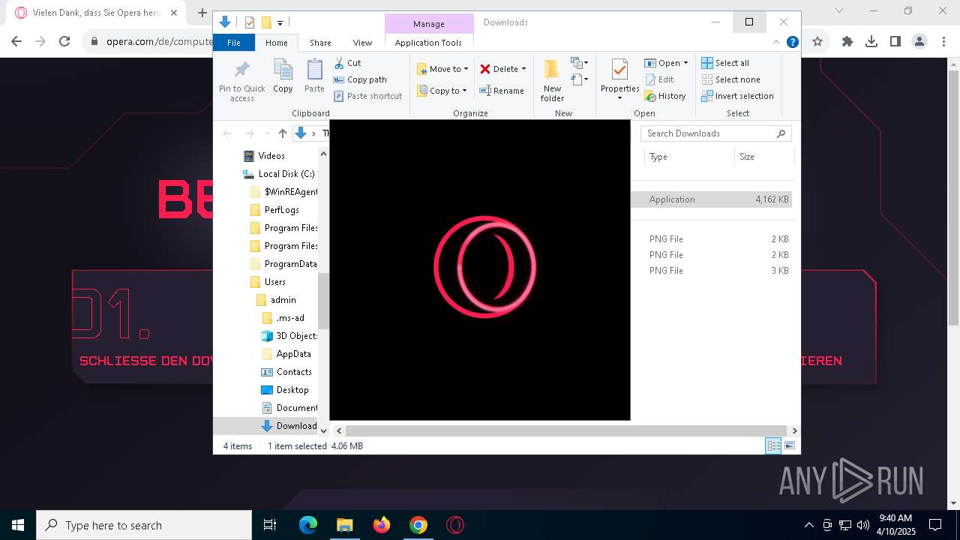Open Opera GX from taskbar
The width and height of the screenshot is (960, 540).
[x=455, y=525]
